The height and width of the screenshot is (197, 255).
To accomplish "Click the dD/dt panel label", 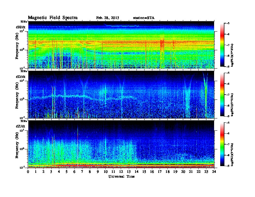I will [x=21, y=77].
